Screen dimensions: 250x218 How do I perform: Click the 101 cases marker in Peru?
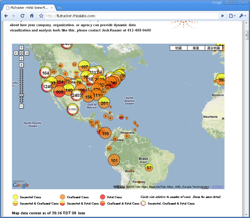[x=114, y=160]
